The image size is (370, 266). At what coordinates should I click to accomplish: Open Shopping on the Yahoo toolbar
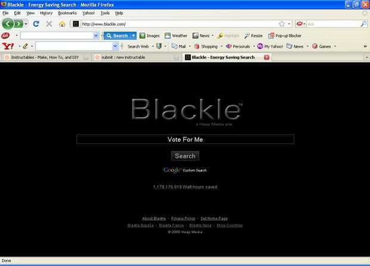pos(206,46)
